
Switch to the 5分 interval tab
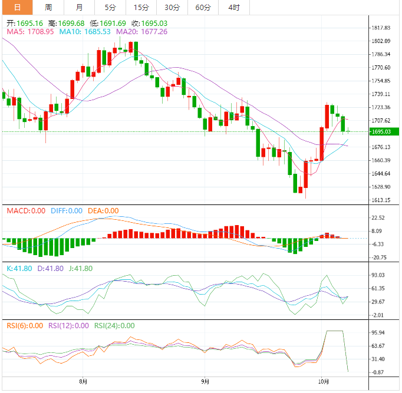(110, 7)
